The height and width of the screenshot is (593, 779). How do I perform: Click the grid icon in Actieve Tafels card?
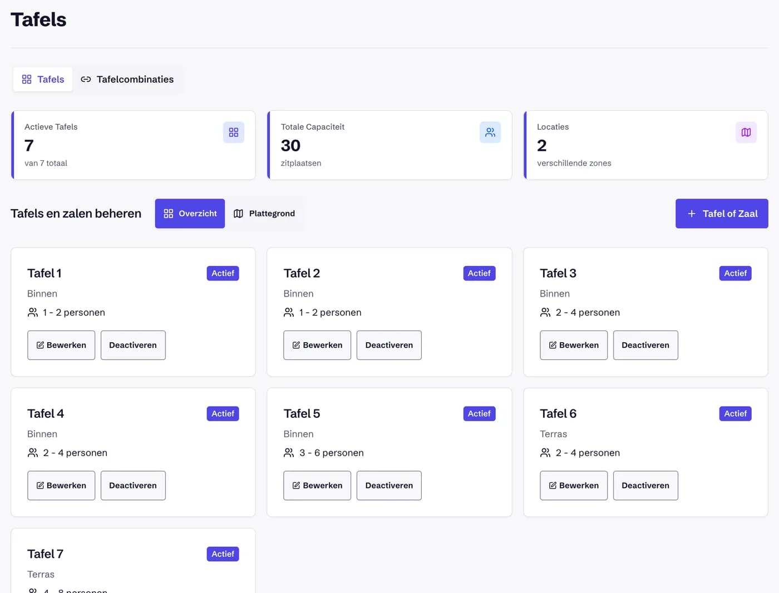234,132
